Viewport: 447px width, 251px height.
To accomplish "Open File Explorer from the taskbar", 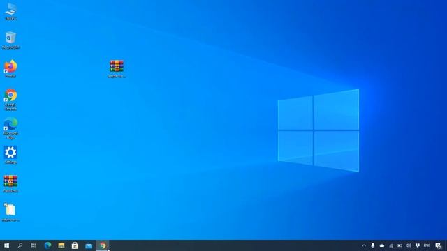I will pos(61,245).
